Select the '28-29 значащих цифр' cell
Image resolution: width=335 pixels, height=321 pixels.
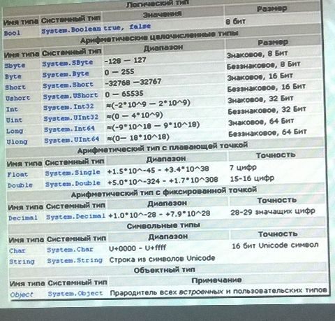(273, 212)
